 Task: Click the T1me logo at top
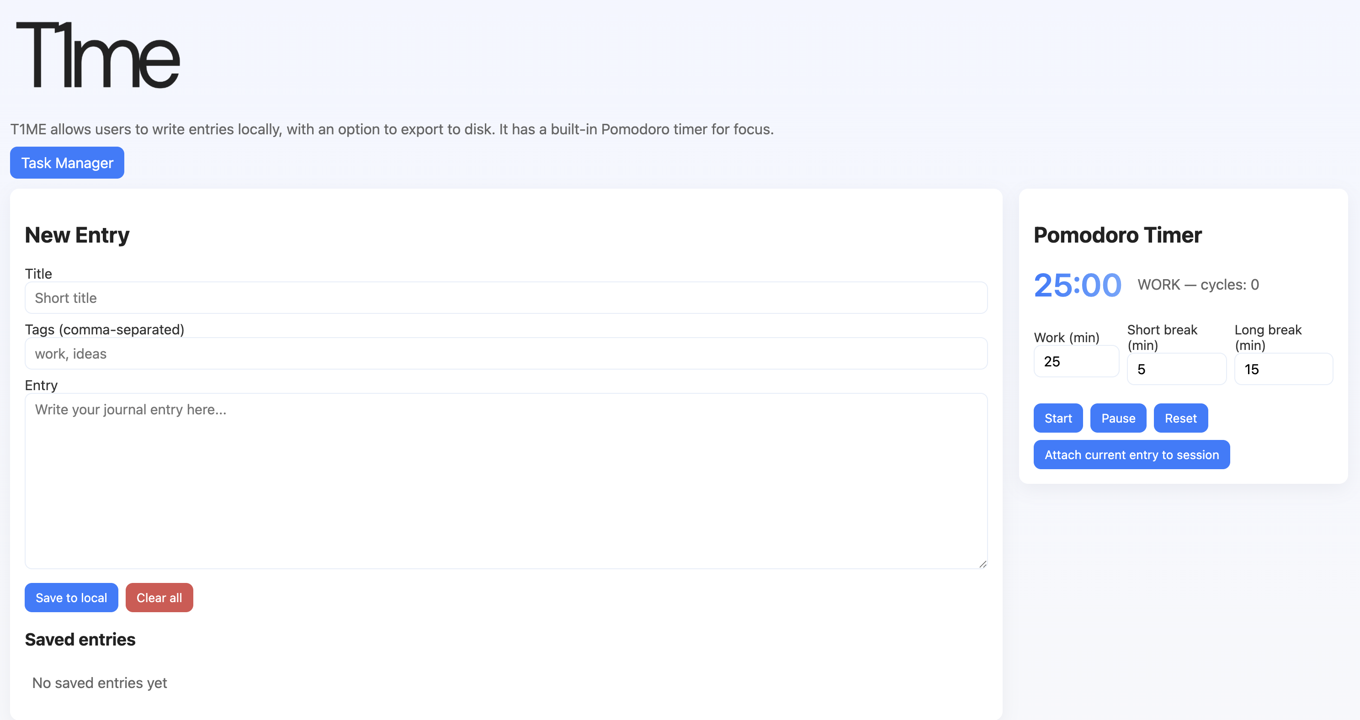pyautogui.click(x=98, y=55)
